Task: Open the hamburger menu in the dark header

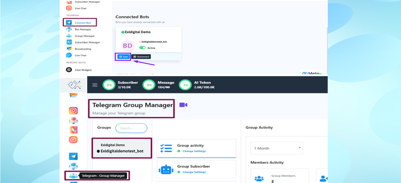Action: click(x=95, y=85)
